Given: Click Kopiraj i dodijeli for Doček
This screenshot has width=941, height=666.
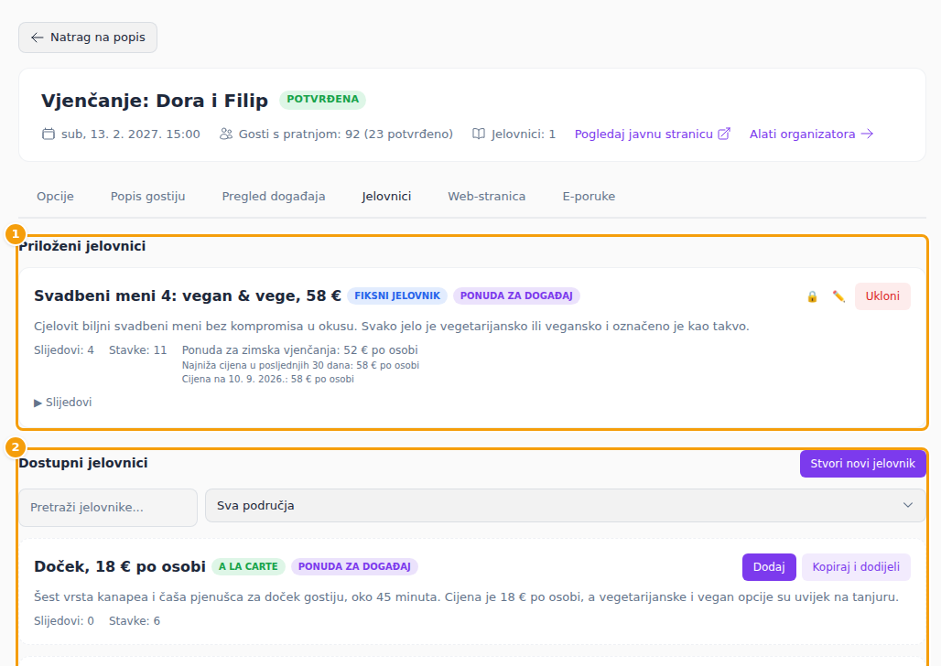Looking at the screenshot, I should [856, 567].
